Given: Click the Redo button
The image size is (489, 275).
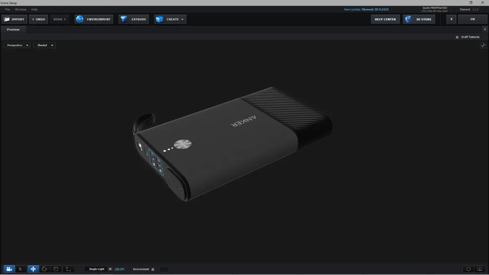Looking at the screenshot, I should [59, 19].
